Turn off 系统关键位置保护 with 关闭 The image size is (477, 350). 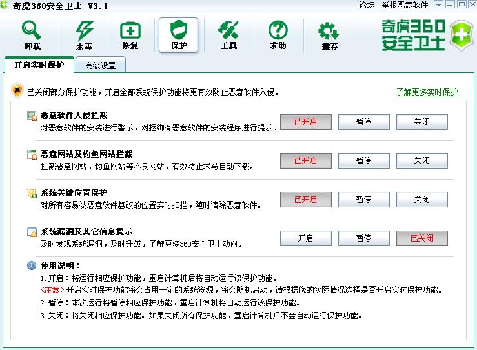tap(422, 200)
